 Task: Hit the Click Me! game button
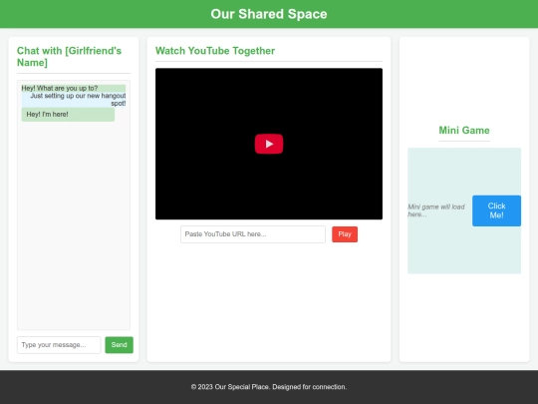(496, 210)
